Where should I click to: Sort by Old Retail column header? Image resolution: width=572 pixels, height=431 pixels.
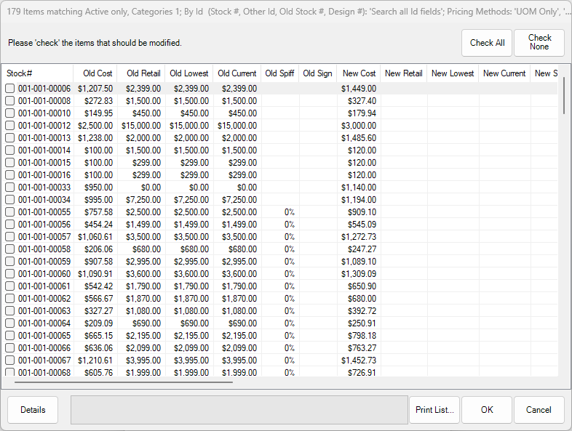[143, 73]
